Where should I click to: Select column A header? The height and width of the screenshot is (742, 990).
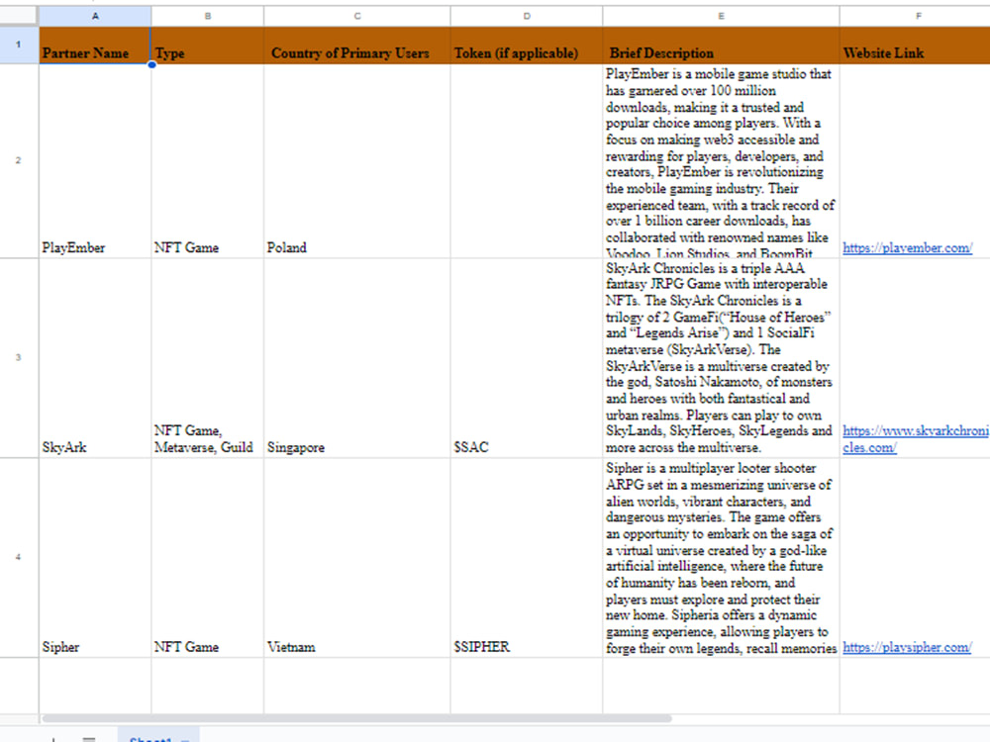(95, 16)
